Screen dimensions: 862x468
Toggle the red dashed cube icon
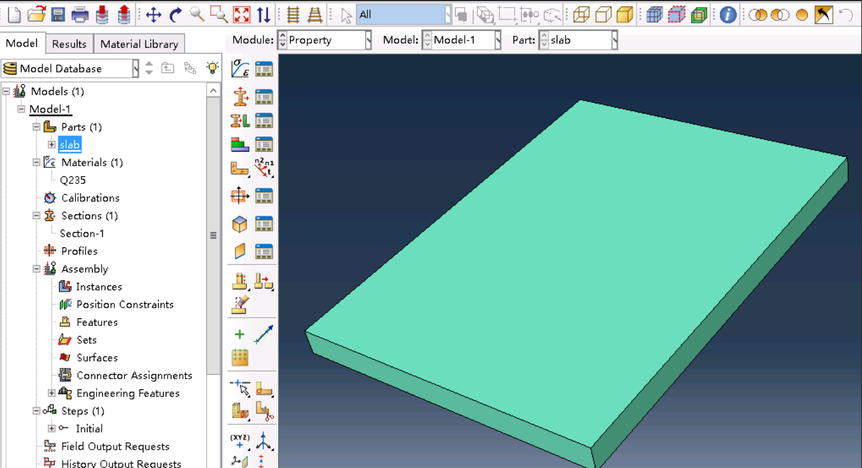pyautogui.click(x=677, y=14)
